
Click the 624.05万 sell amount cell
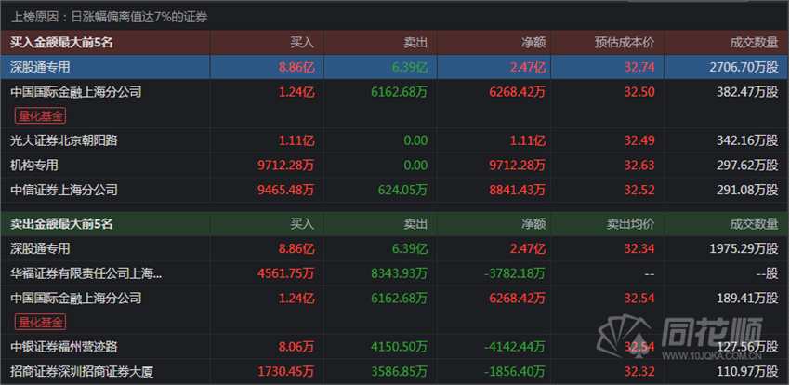point(402,190)
